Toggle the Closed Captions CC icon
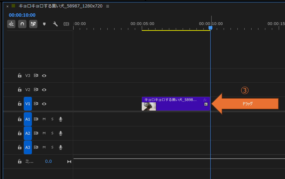The height and width of the screenshot is (179, 285). [x=66, y=24]
